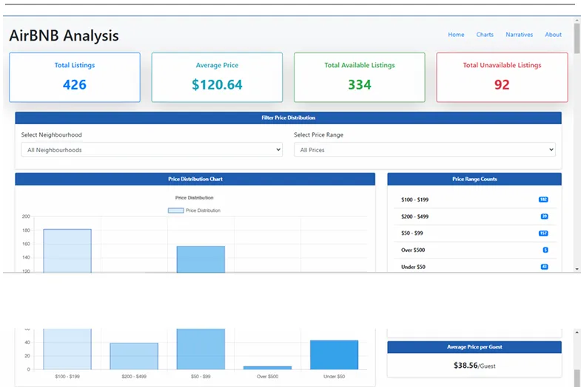The width and height of the screenshot is (581, 387).
Task: Click the count badge for Over $500
Action: coord(545,250)
